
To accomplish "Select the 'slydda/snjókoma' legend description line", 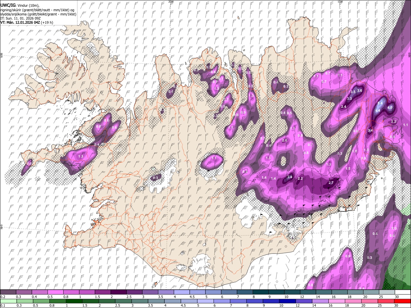I will coord(38,14).
